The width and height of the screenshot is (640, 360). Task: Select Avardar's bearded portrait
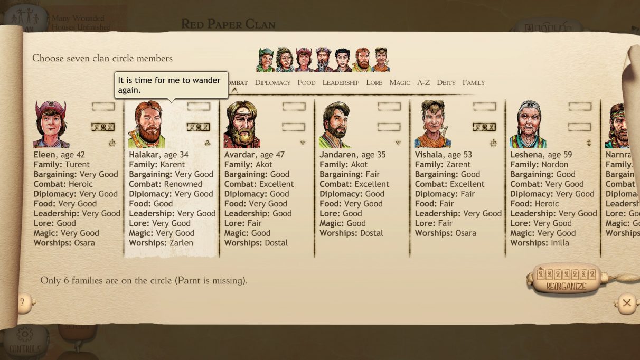point(242,124)
